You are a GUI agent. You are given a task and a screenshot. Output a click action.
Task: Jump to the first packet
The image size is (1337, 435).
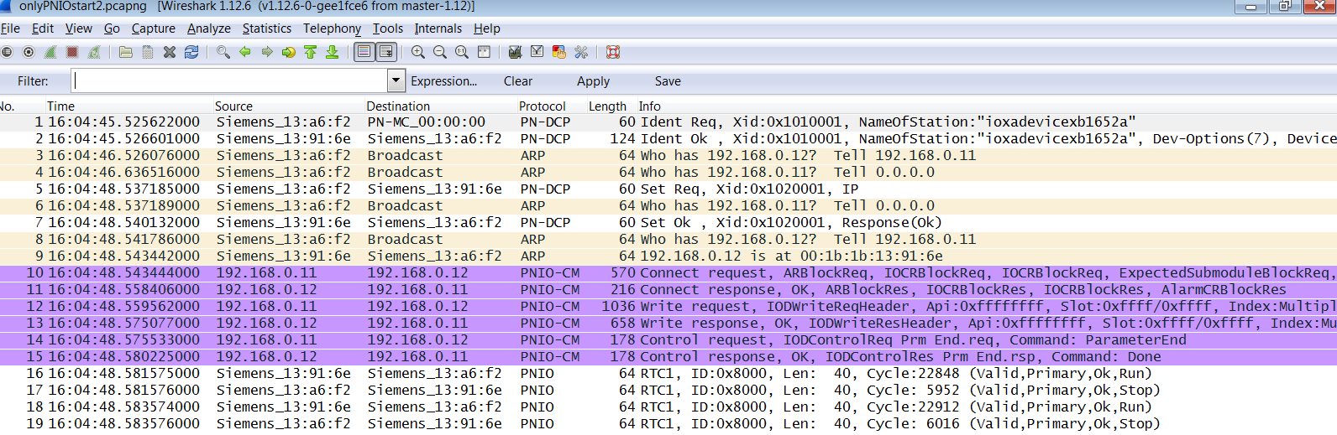311,52
